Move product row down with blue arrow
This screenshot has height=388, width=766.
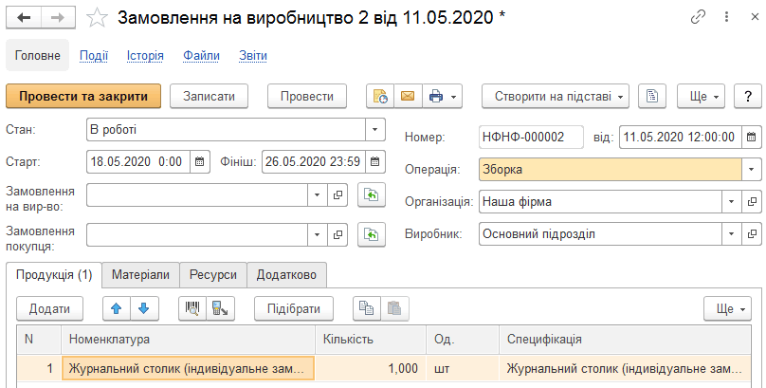[x=144, y=308]
